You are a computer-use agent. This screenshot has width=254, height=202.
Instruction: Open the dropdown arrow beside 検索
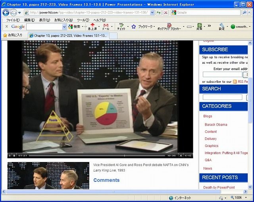[83, 27]
